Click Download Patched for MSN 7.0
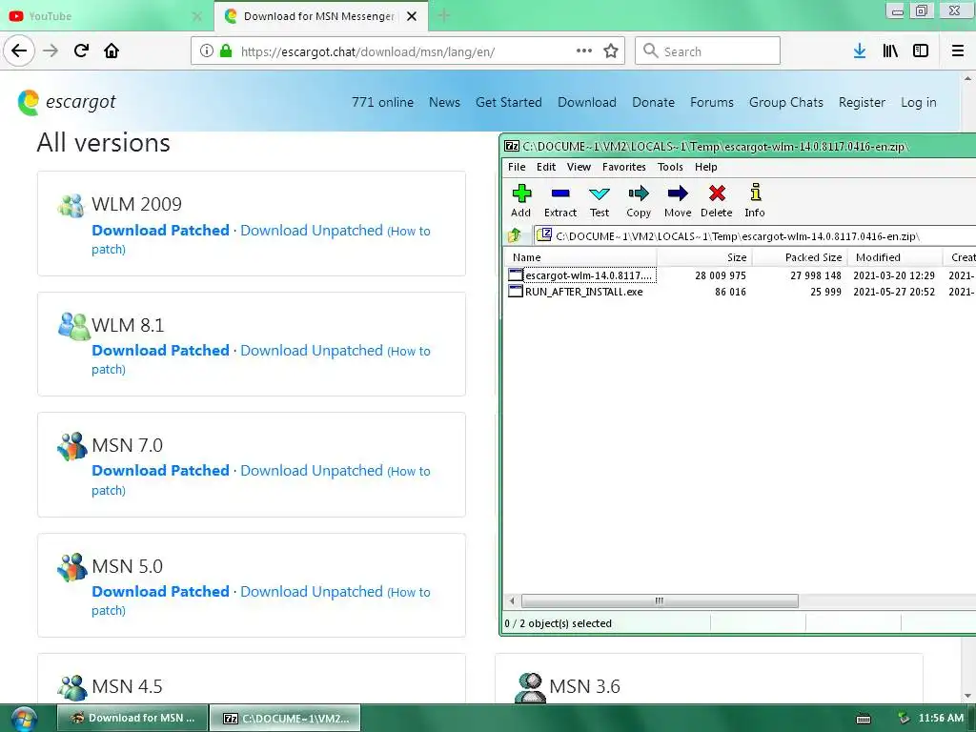Image resolution: width=976 pixels, height=732 pixels. [x=160, y=471]
